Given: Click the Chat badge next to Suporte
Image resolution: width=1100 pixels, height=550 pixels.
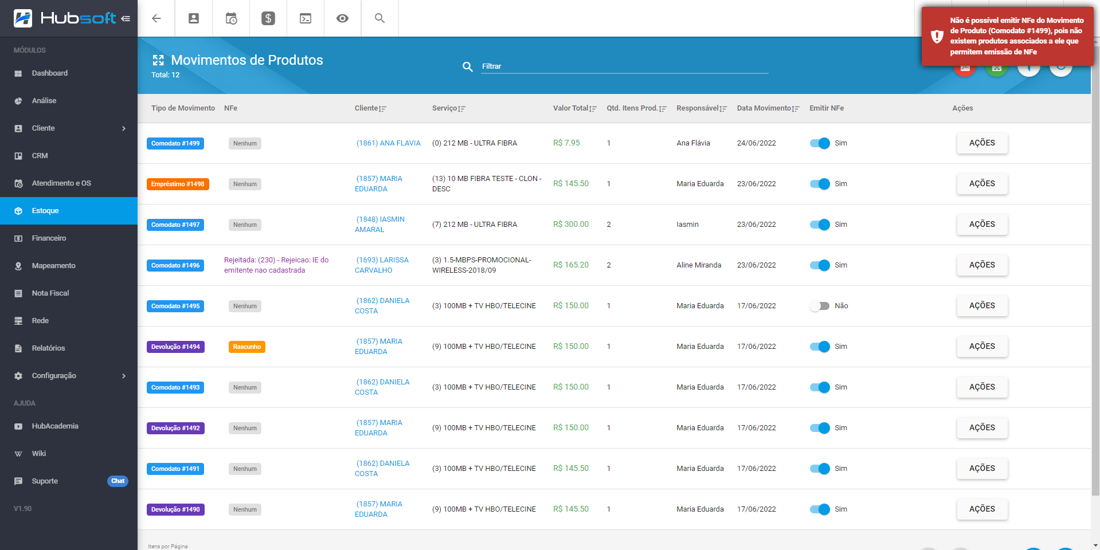Looking at the screenshot, I should (118, 481).
